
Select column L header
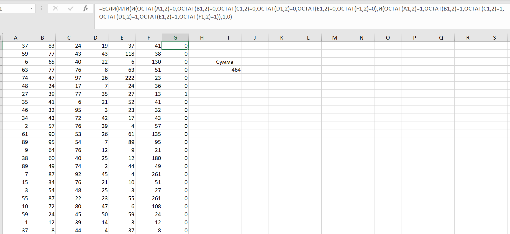[x=308, y=38]
